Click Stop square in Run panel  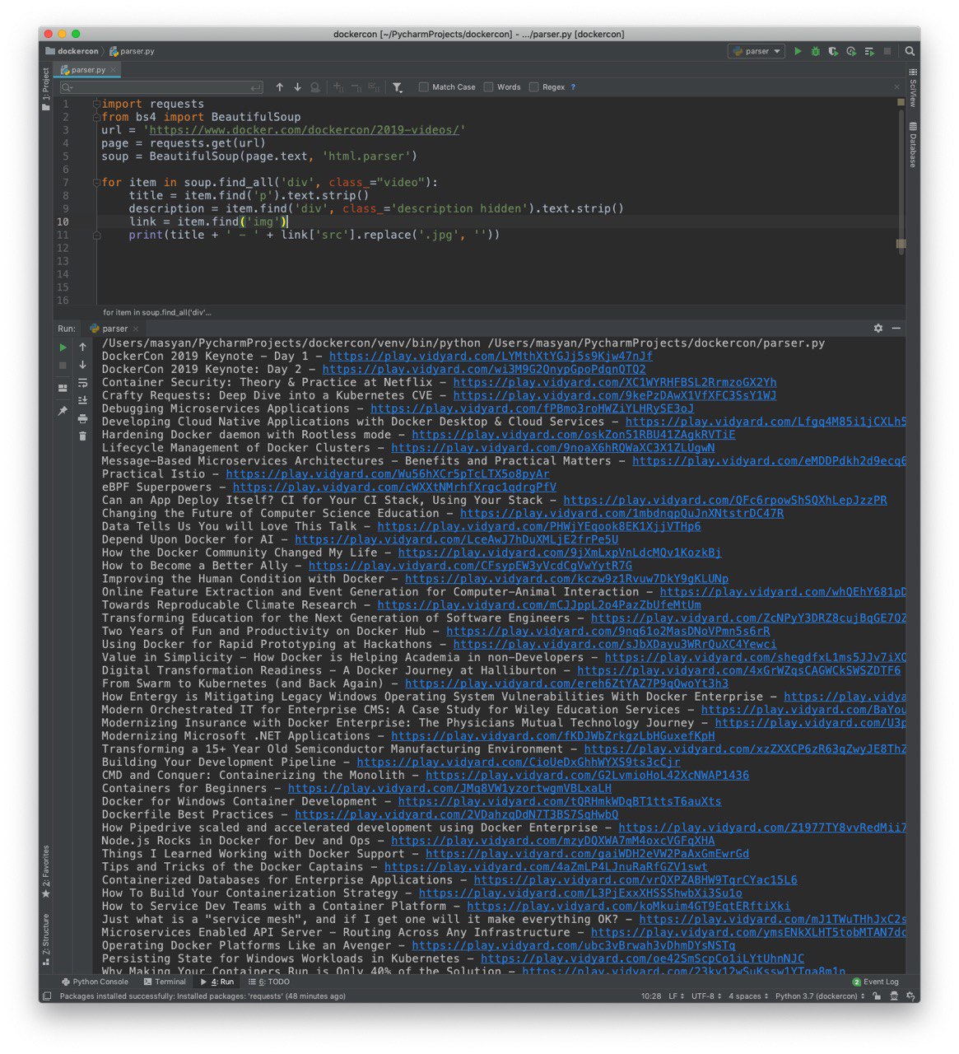(63, 365)
